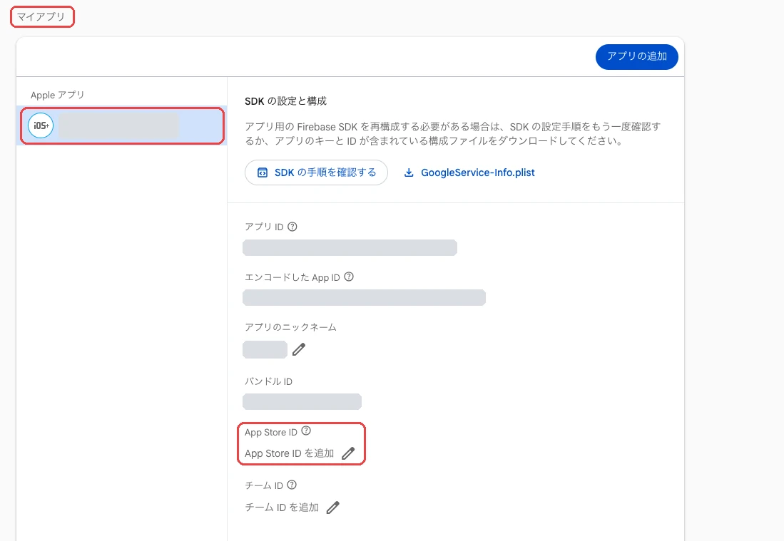Show help for チーム ID

[x=292, y=485]
